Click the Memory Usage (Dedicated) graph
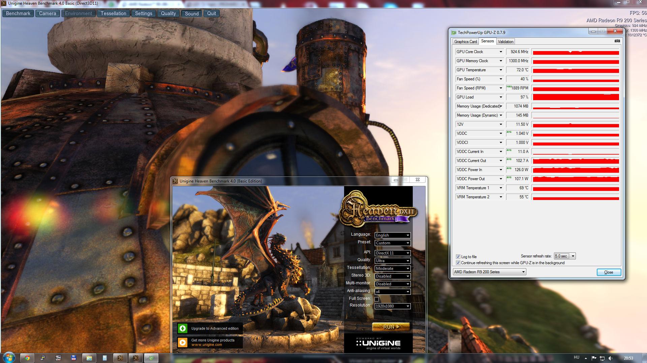This screenshot has width=647, height=363. (x=576, y=106)
